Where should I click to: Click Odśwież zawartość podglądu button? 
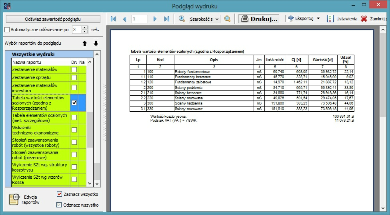(x=53, y=19)
